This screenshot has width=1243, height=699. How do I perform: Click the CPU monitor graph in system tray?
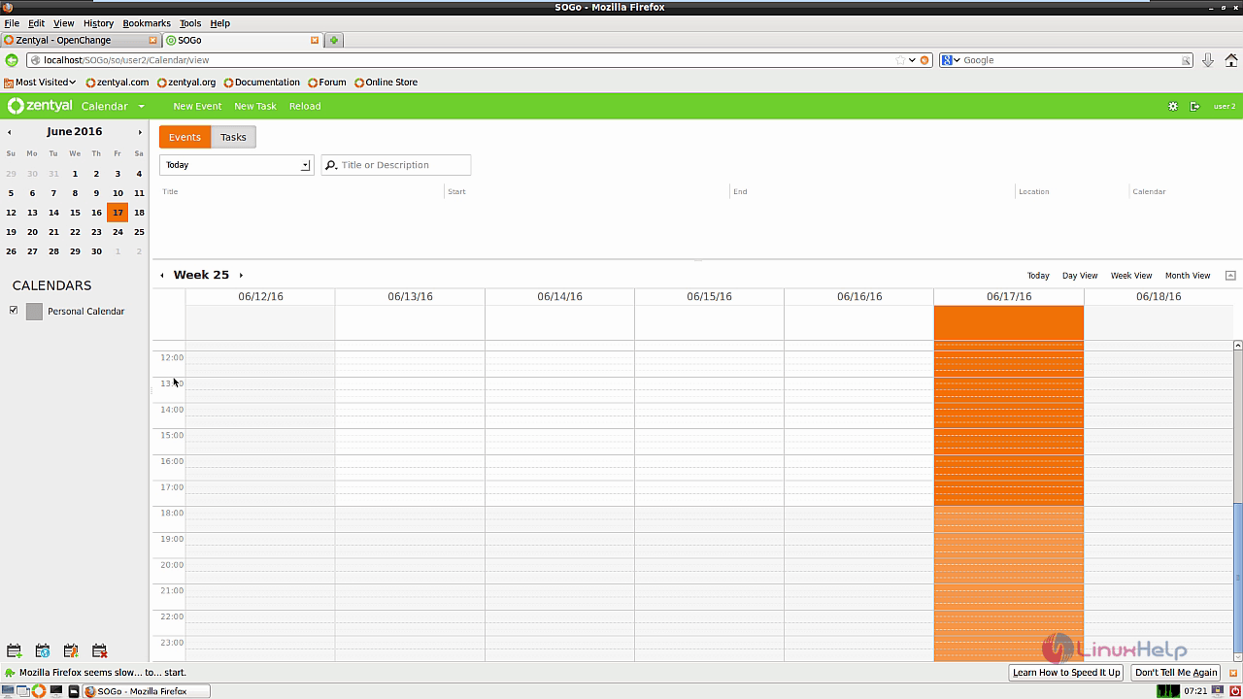coord(1168,691)
